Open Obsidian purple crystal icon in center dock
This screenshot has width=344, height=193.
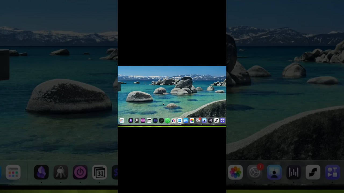coord(131,121)
